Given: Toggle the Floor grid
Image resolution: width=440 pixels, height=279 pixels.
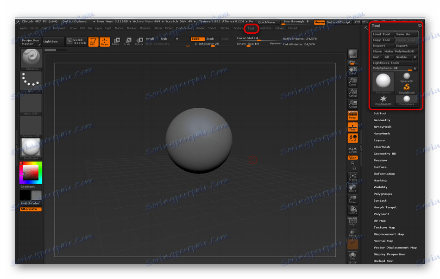Looking at the screenshot, I should coord(353,127).
